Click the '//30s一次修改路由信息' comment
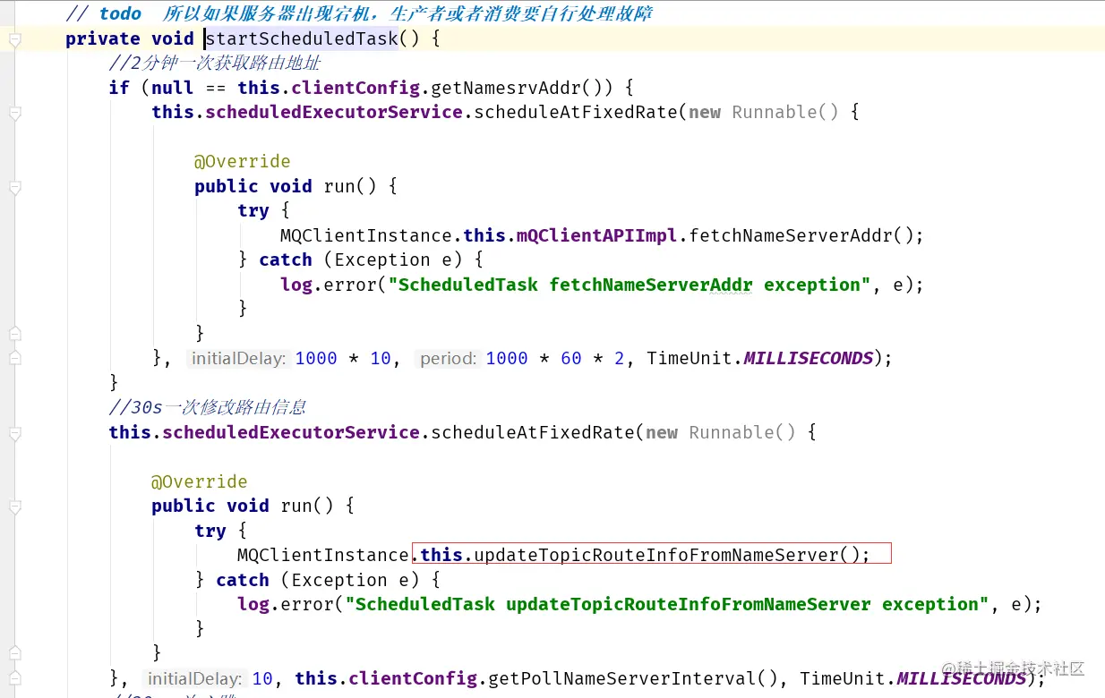The image size is (1105, 698). pos(208,407)
